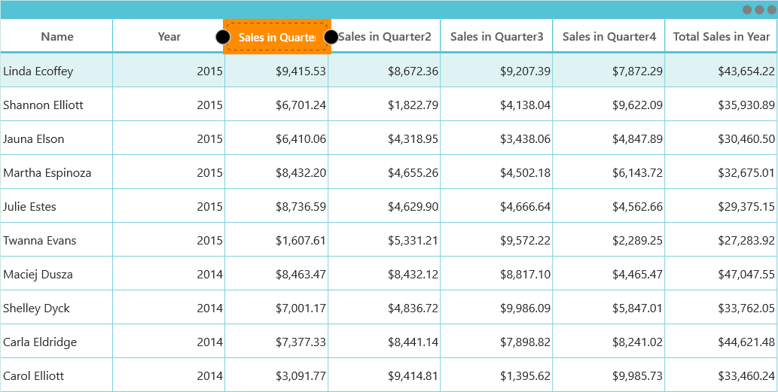This screenshot has width=778, height=392.
Task: Select Shelley Dyck's 2014 year cell
Action: pyautogui.click(x=169, y=308)
